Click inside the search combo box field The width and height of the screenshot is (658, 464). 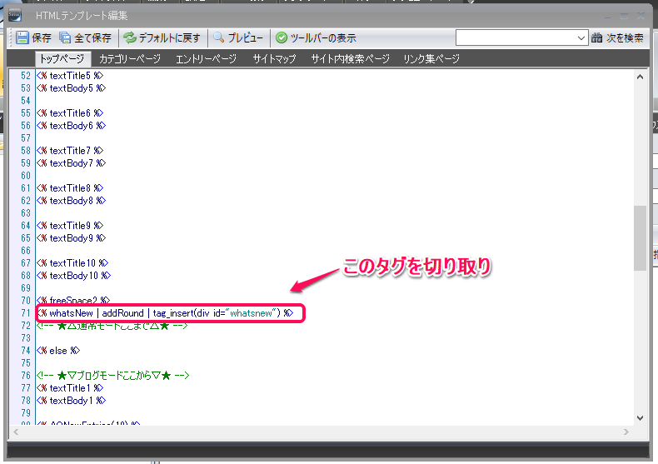coord(516,37)
